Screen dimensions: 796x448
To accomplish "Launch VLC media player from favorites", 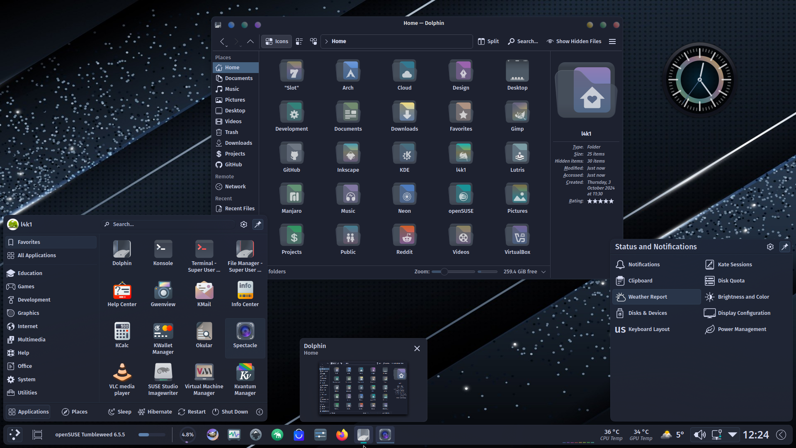I will tap(122, 380).
